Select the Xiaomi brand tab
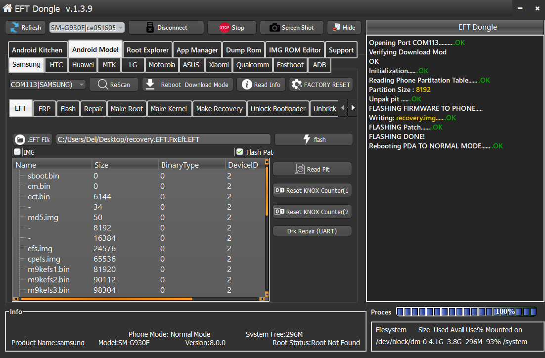 (x=219, y=65)
